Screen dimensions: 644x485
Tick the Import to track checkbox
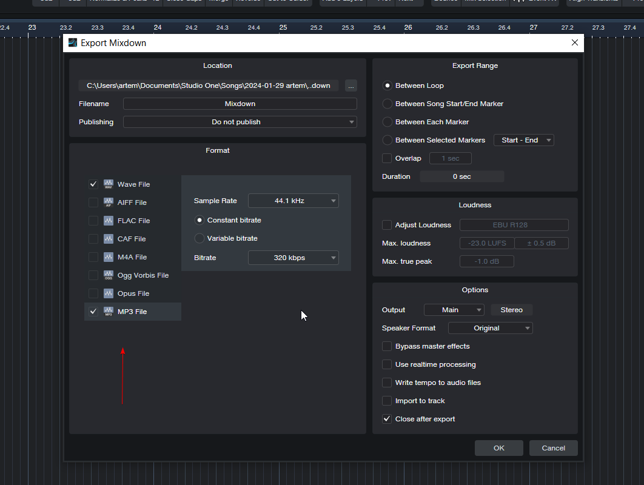tap(386, 401)
